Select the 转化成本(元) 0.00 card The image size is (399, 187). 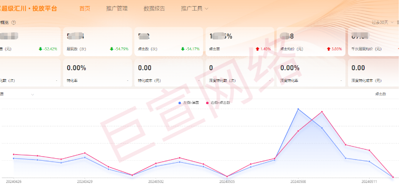point(169,73)
